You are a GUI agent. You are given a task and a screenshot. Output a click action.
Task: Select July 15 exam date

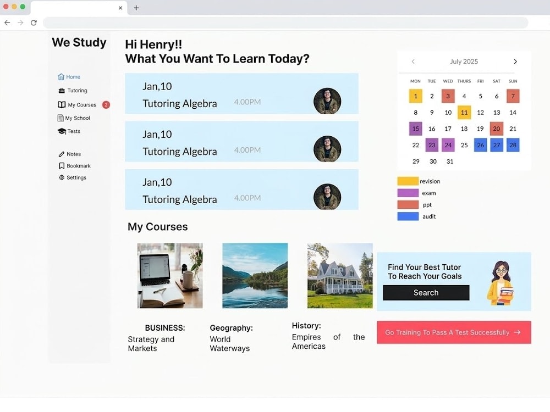pyautogui.click(x=416, y=129)
